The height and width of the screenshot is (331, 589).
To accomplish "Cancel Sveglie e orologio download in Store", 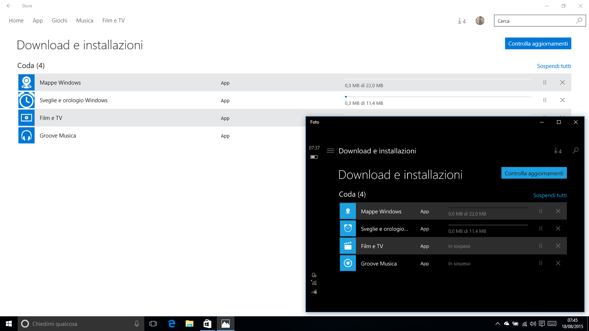I will [562, 100].
